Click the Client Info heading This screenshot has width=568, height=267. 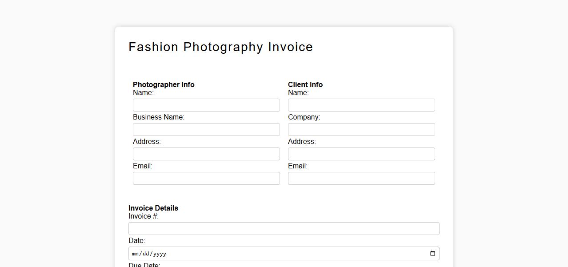305,84
